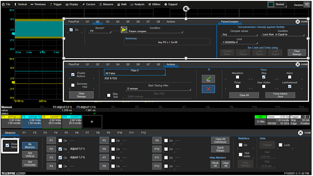Switch to the ParamCompare tab

[229, 21]
